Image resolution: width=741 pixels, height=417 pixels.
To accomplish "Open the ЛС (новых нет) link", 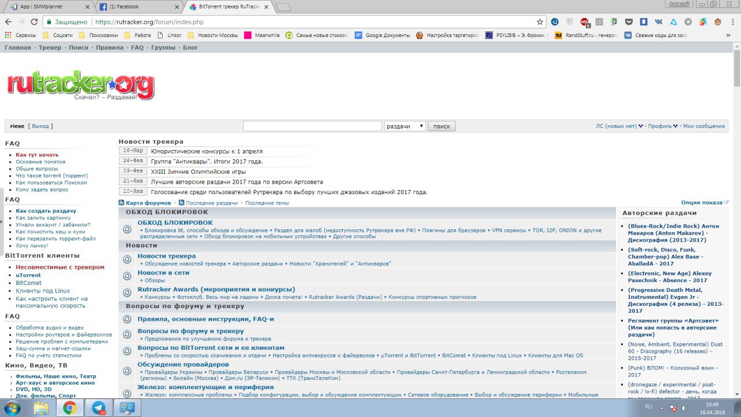I will [x=616, y=126].
